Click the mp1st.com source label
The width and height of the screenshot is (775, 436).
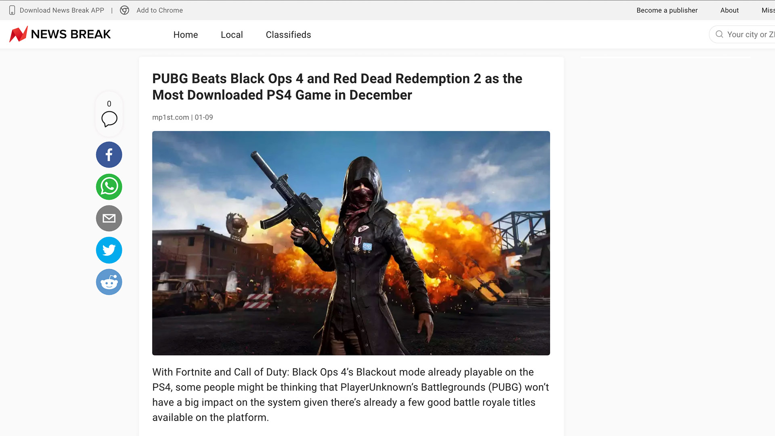point(170,117)
